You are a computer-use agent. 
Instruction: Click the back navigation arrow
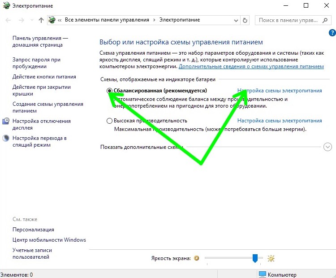8,20
